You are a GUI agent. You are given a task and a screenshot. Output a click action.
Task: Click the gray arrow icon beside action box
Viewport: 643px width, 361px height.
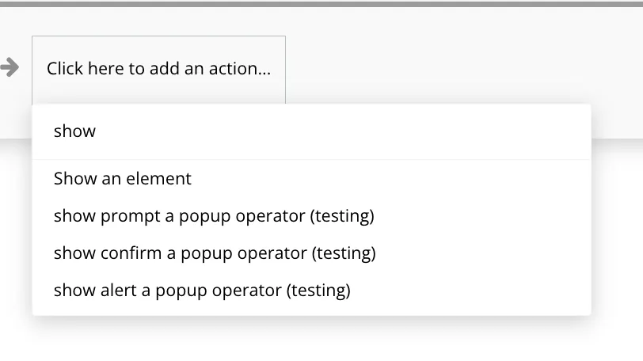tap(10, 68)
